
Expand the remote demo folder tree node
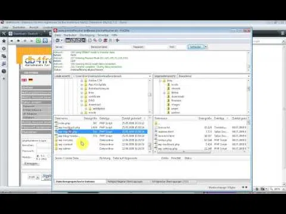(164, 93)
